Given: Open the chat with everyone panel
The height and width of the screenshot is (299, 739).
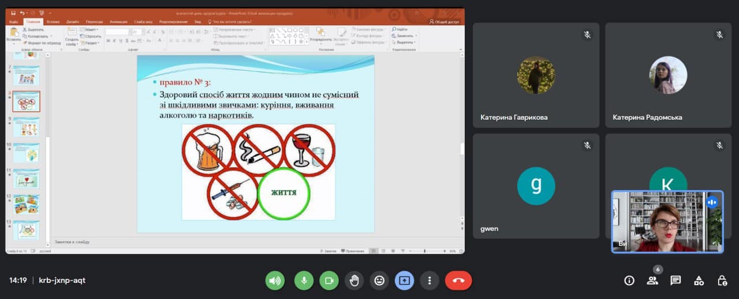Looking at the screenshot, I should tap(675, 281).
